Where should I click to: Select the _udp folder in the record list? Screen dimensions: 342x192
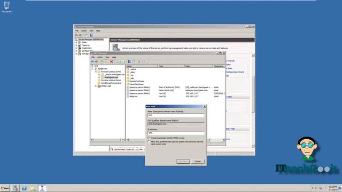(x=130, y=78)
